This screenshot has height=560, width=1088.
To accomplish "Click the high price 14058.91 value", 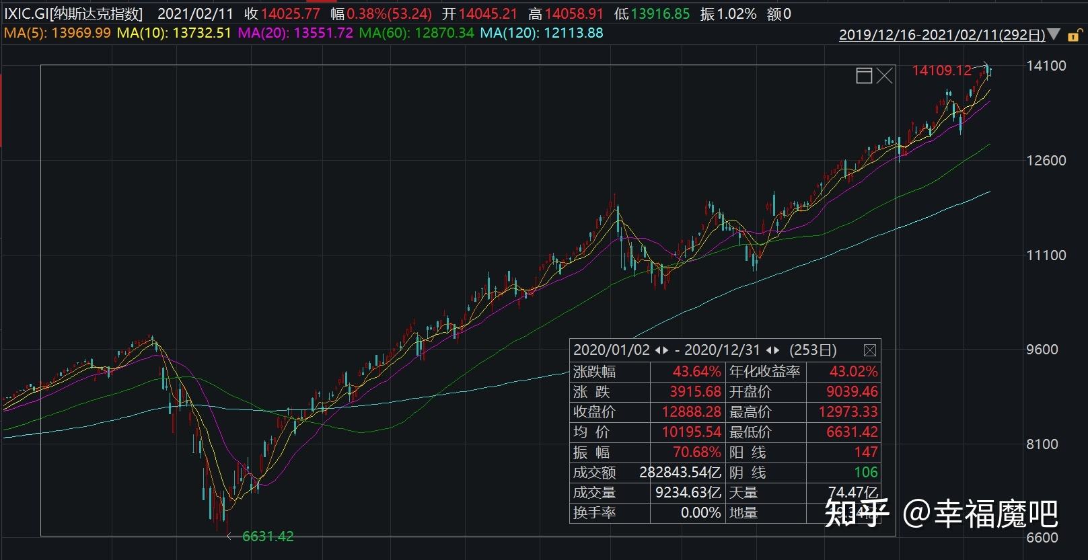I will point(575,13).
